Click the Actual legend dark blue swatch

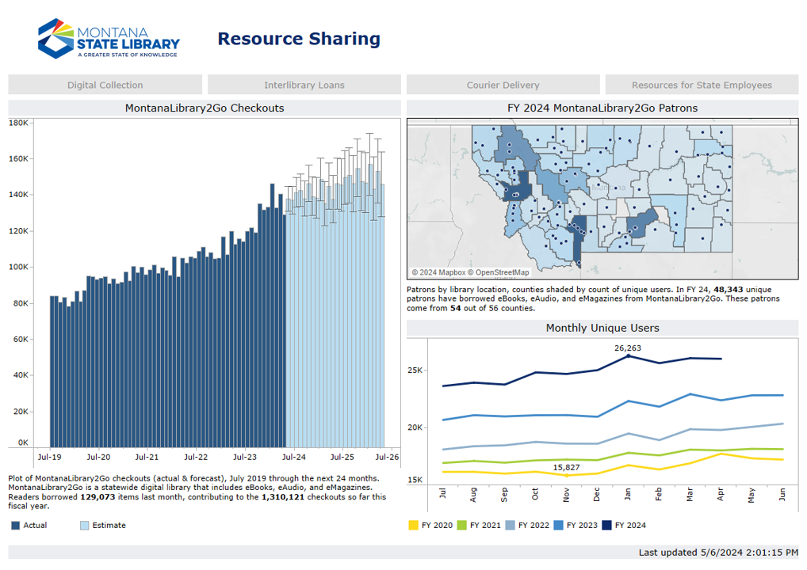pos(16,525)
